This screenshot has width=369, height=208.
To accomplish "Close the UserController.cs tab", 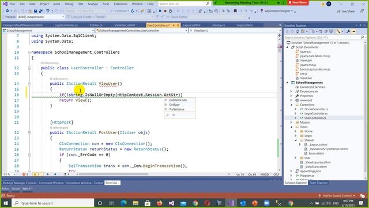I will 178,25.
